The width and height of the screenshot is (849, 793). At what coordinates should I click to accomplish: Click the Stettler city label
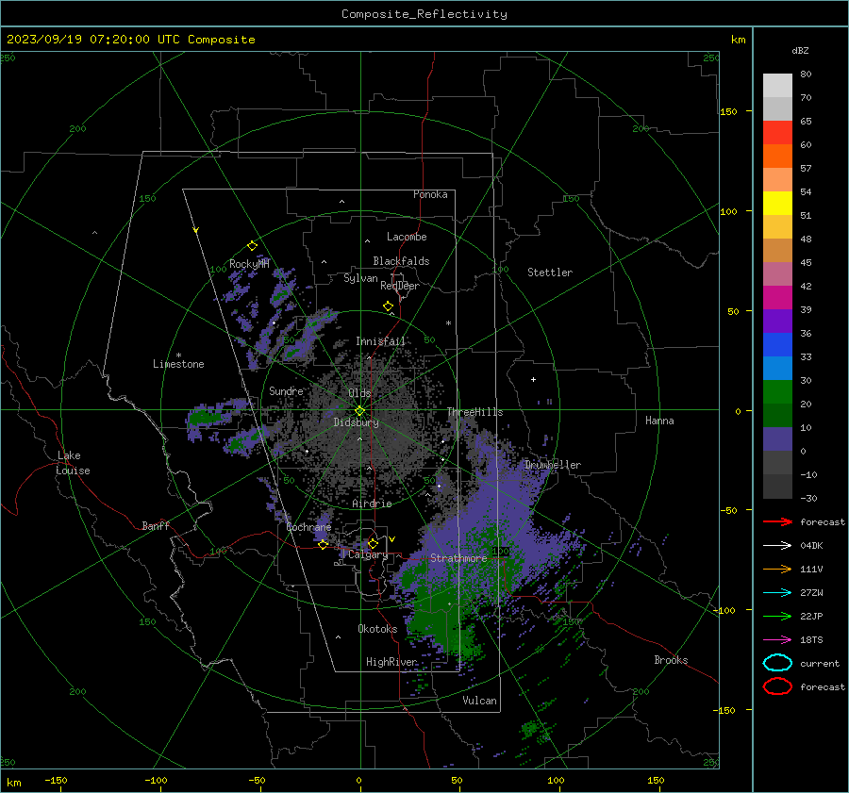coord(550,273)
